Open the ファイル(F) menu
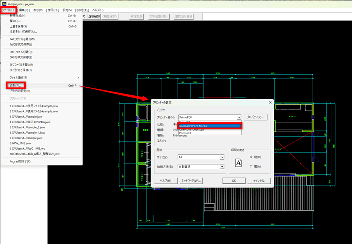The width and height of the screenshot is (352, 244). pos(8,10)
